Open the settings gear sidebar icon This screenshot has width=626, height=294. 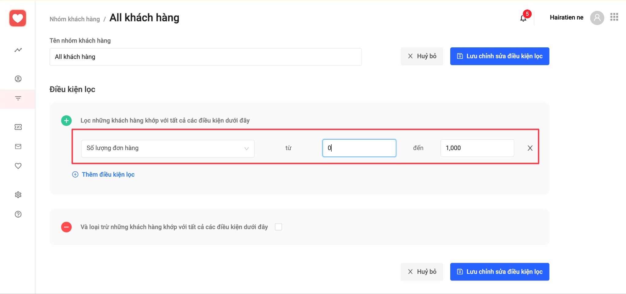pyautogui.click(x=18, y=195)
